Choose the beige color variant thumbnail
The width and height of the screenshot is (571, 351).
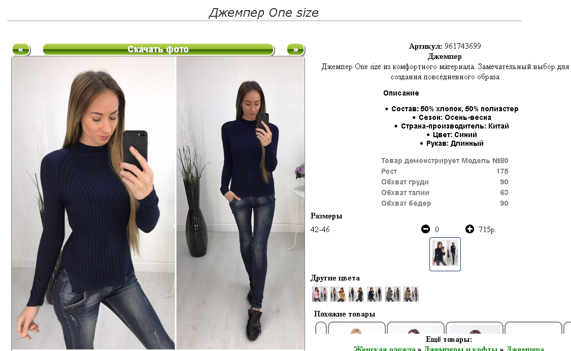pyautogui.click(x=411, y=294)
